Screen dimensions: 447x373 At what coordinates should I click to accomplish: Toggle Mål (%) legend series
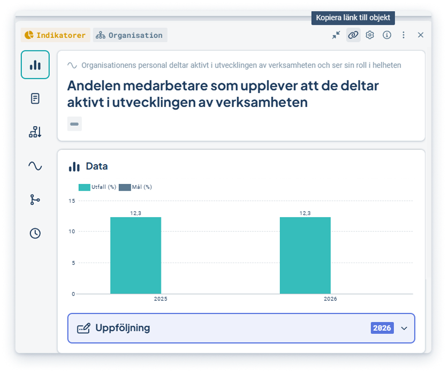[135, 187]
